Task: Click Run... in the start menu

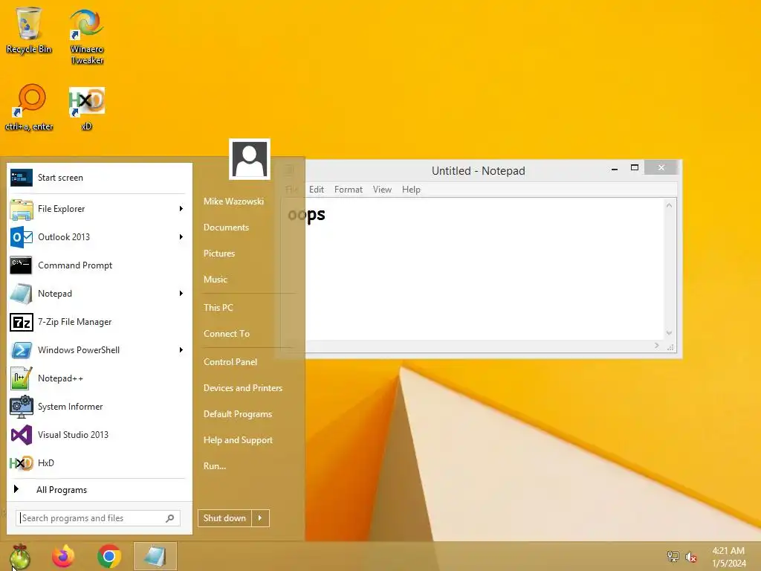Action: (215, 466)
